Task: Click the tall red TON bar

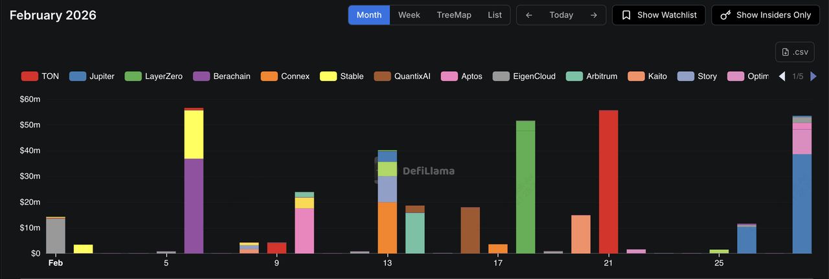Action: point(608,182)
